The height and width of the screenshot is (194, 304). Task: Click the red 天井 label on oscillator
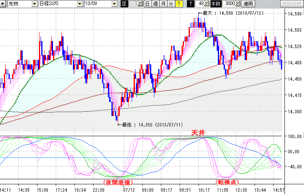[x=198, y=133]
